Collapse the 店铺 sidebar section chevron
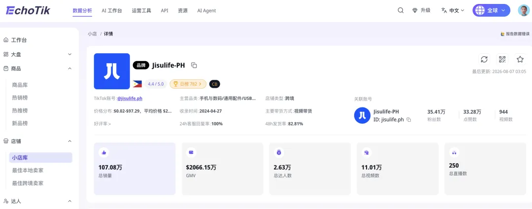Image resolution: width=532 pixels, height=209 pixels. click(x=69, y=141)
